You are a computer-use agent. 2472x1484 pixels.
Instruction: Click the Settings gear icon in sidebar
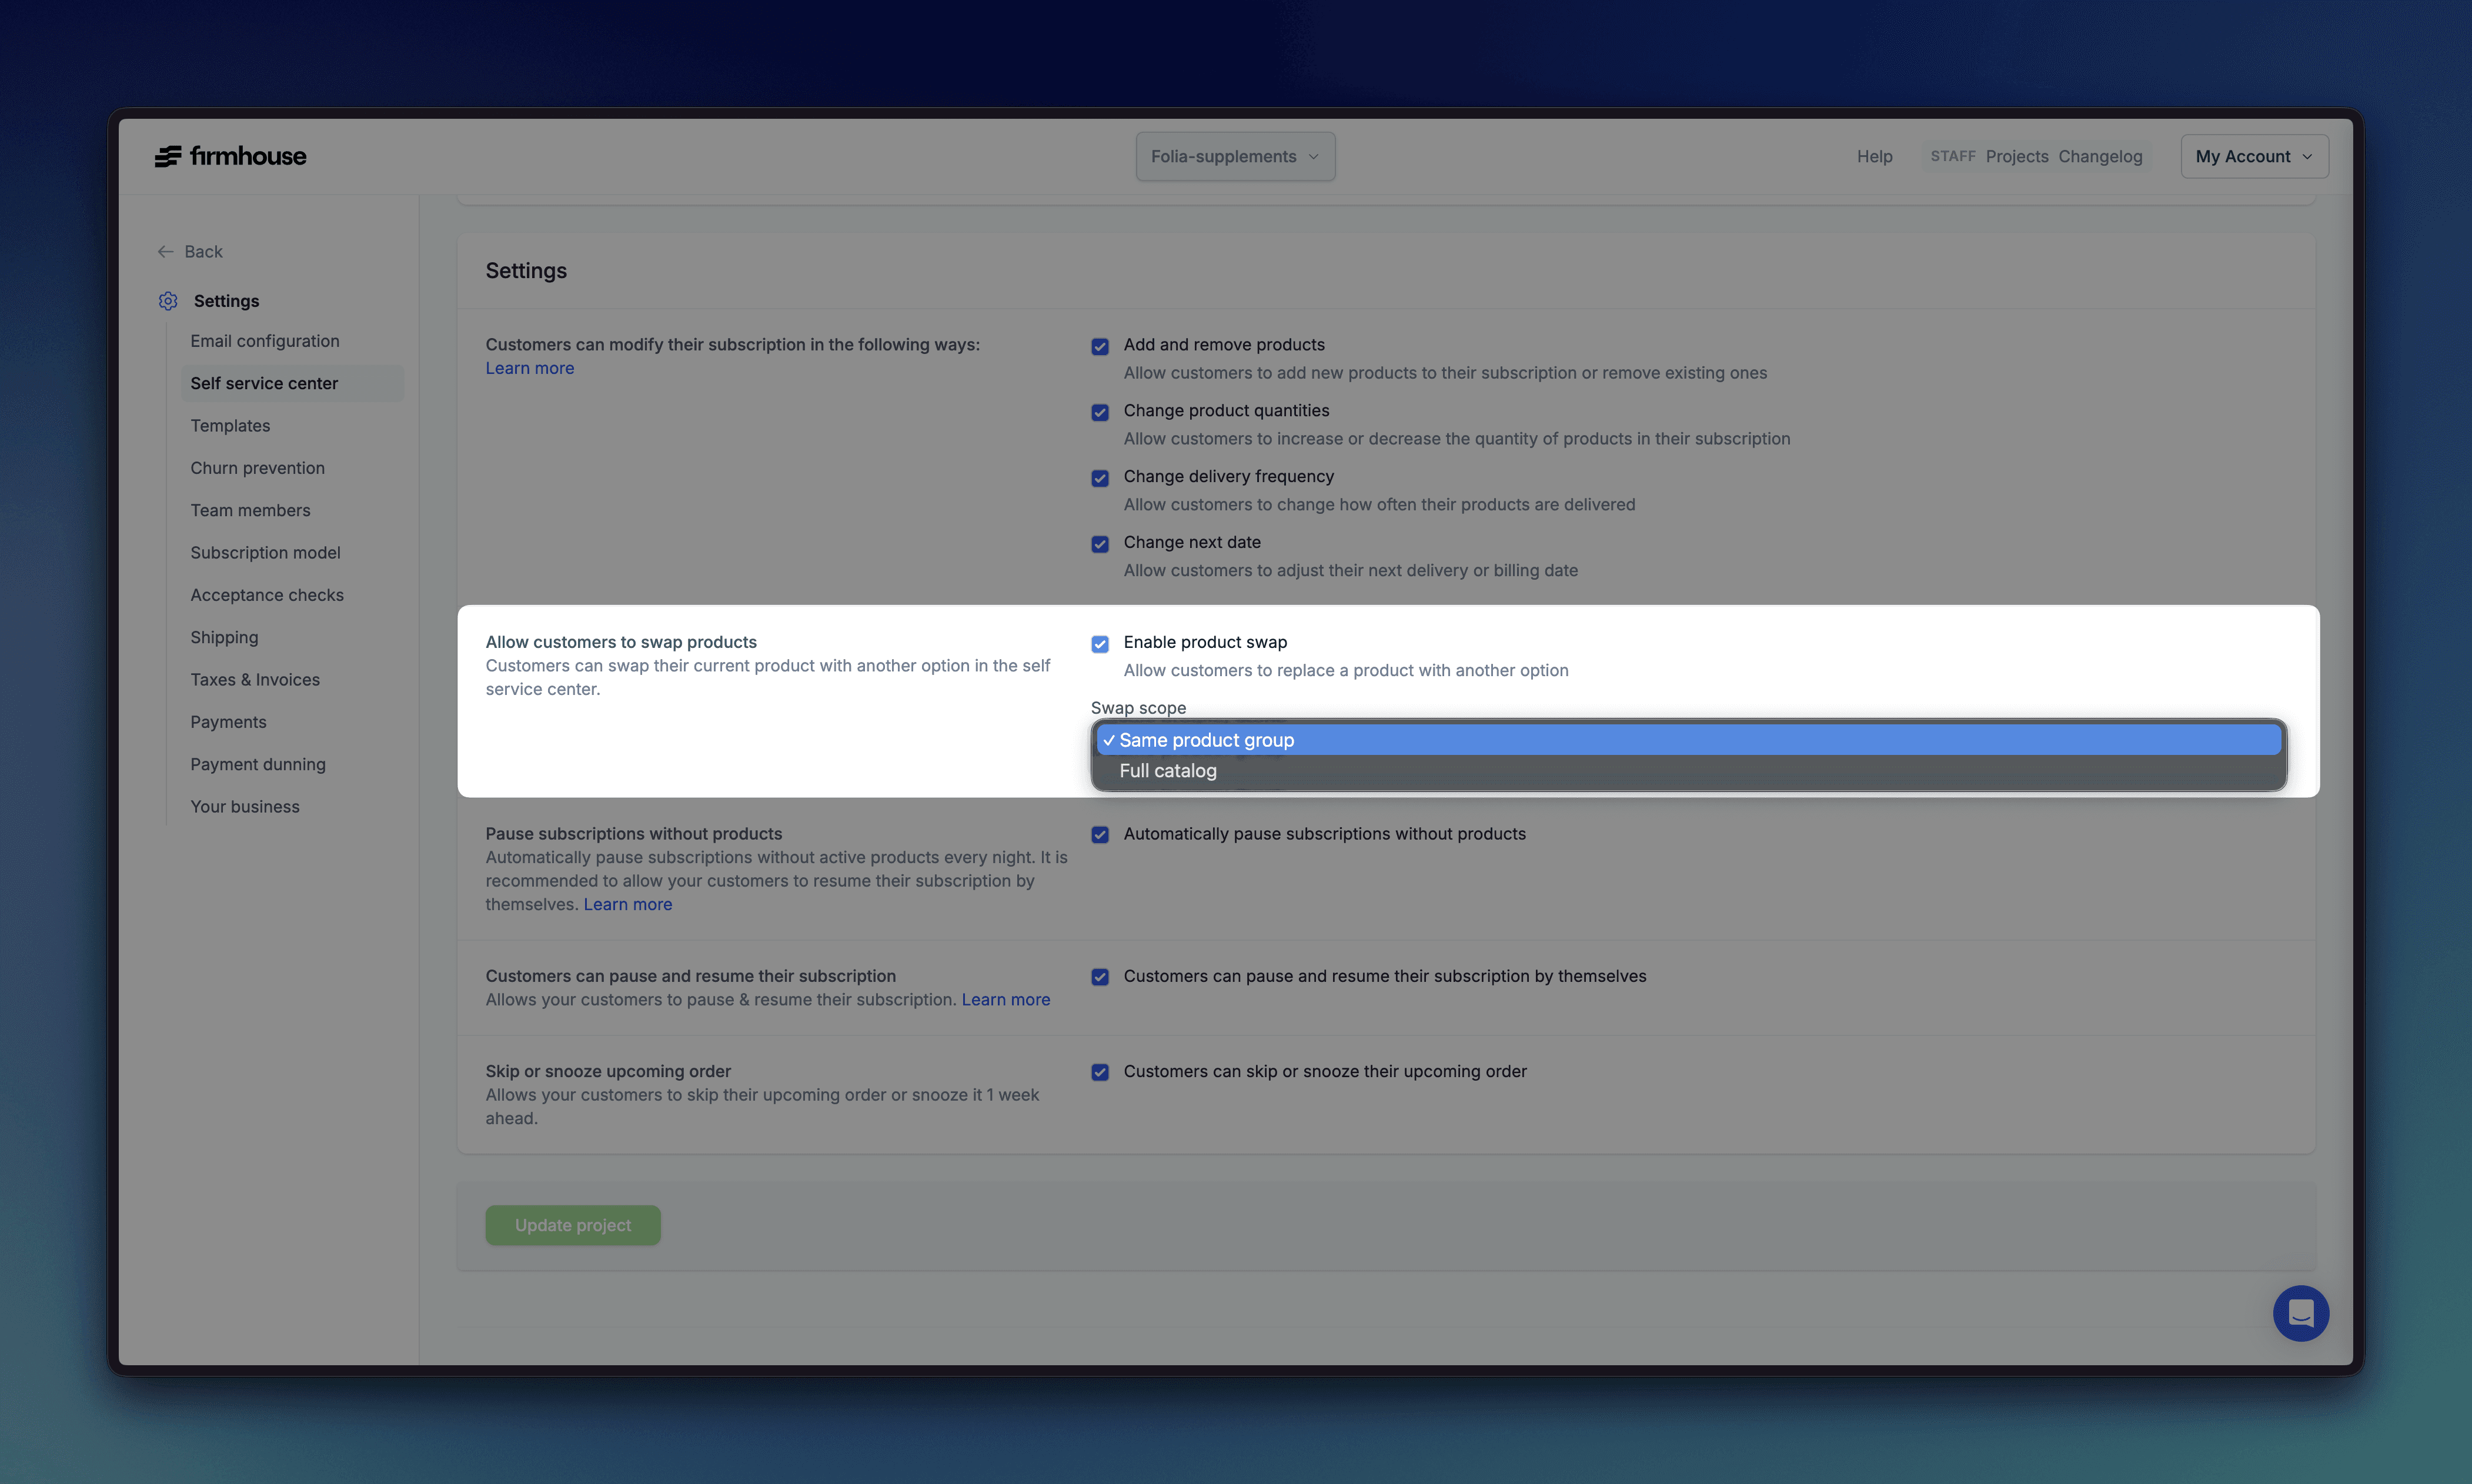coord(168,301)
